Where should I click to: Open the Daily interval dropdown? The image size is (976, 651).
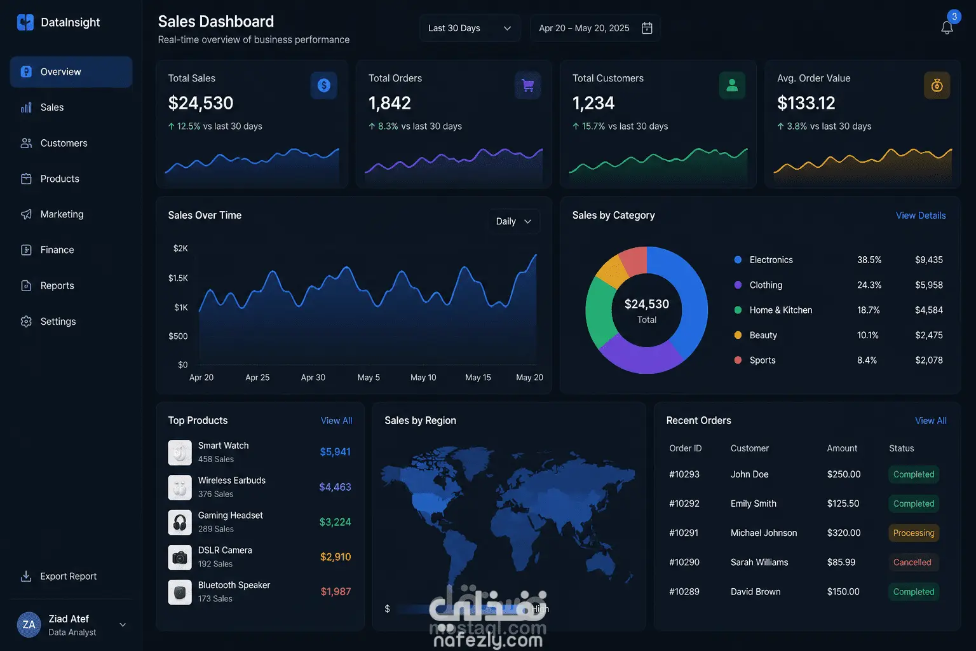point(513,221)
